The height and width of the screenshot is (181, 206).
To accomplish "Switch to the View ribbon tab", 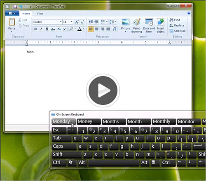I will click(40, 14).
